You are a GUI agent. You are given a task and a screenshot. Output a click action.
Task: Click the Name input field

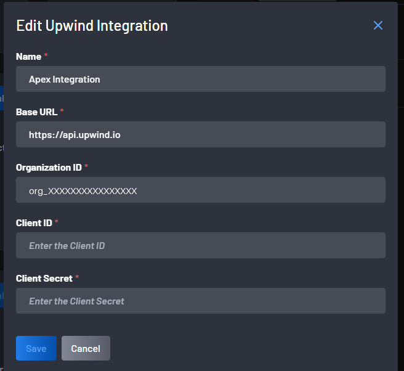(x=200, y=79)
